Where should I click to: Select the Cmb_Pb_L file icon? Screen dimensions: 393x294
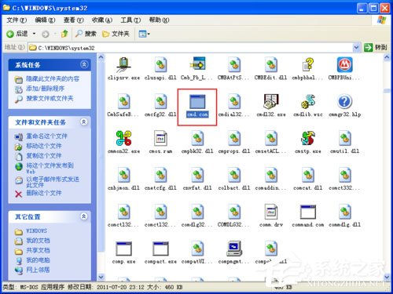tap(197, 64)
